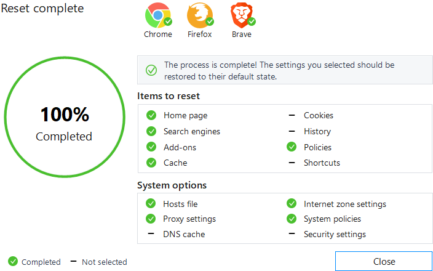The width and height of the screenshot is (433, 271).
Task: Click the Proxy settings label
Action: (x=189, y=219)
